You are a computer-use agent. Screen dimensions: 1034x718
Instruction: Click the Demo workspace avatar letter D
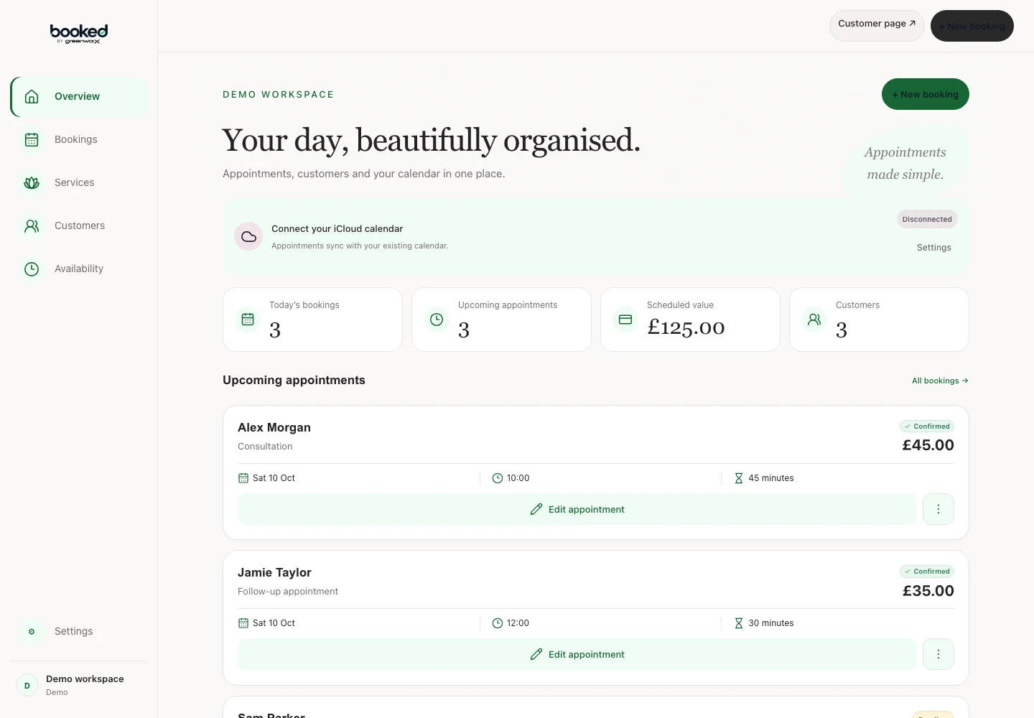pos(27,685)
